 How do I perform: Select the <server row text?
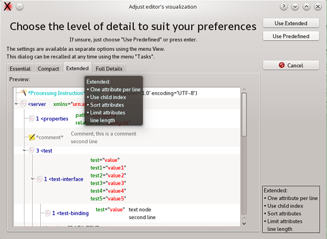tap(37, 104)
